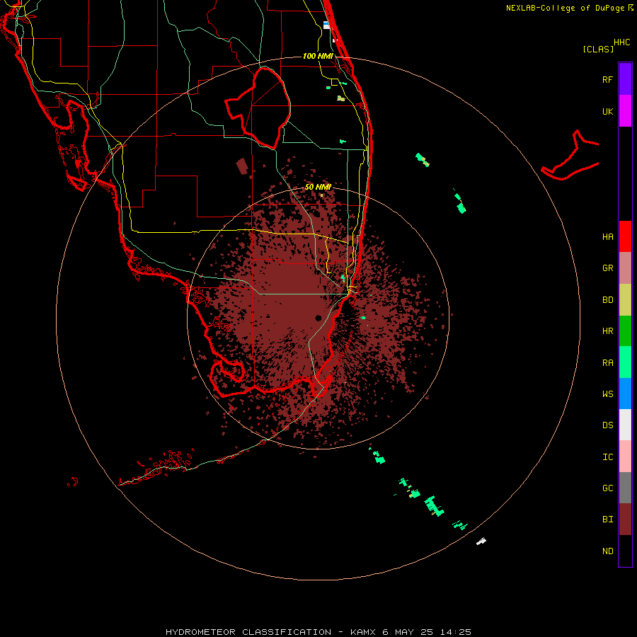Click the "RA" legend label

(607, 363)
